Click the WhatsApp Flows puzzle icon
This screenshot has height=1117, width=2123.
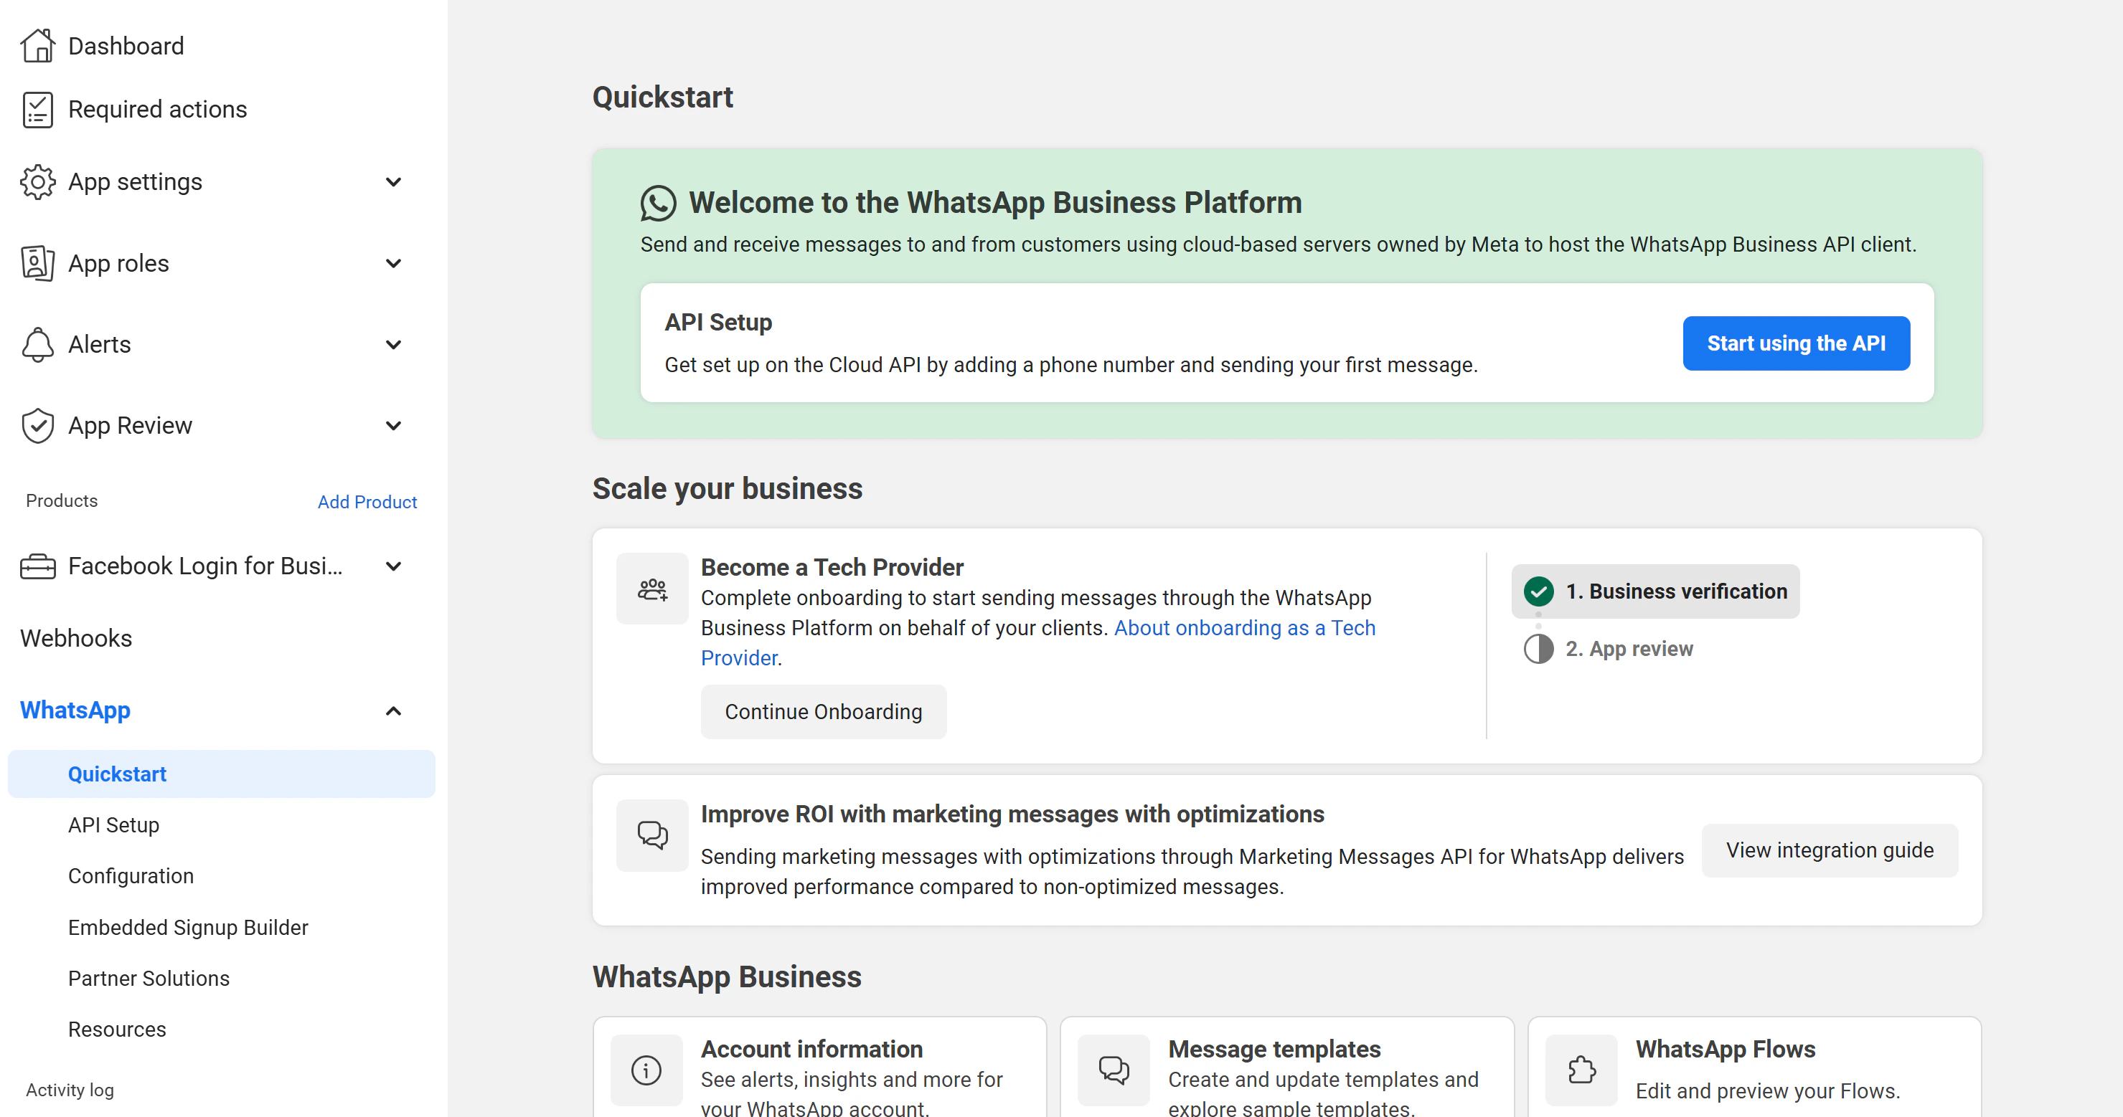pyautogui.click(x=1581, y=1070)
